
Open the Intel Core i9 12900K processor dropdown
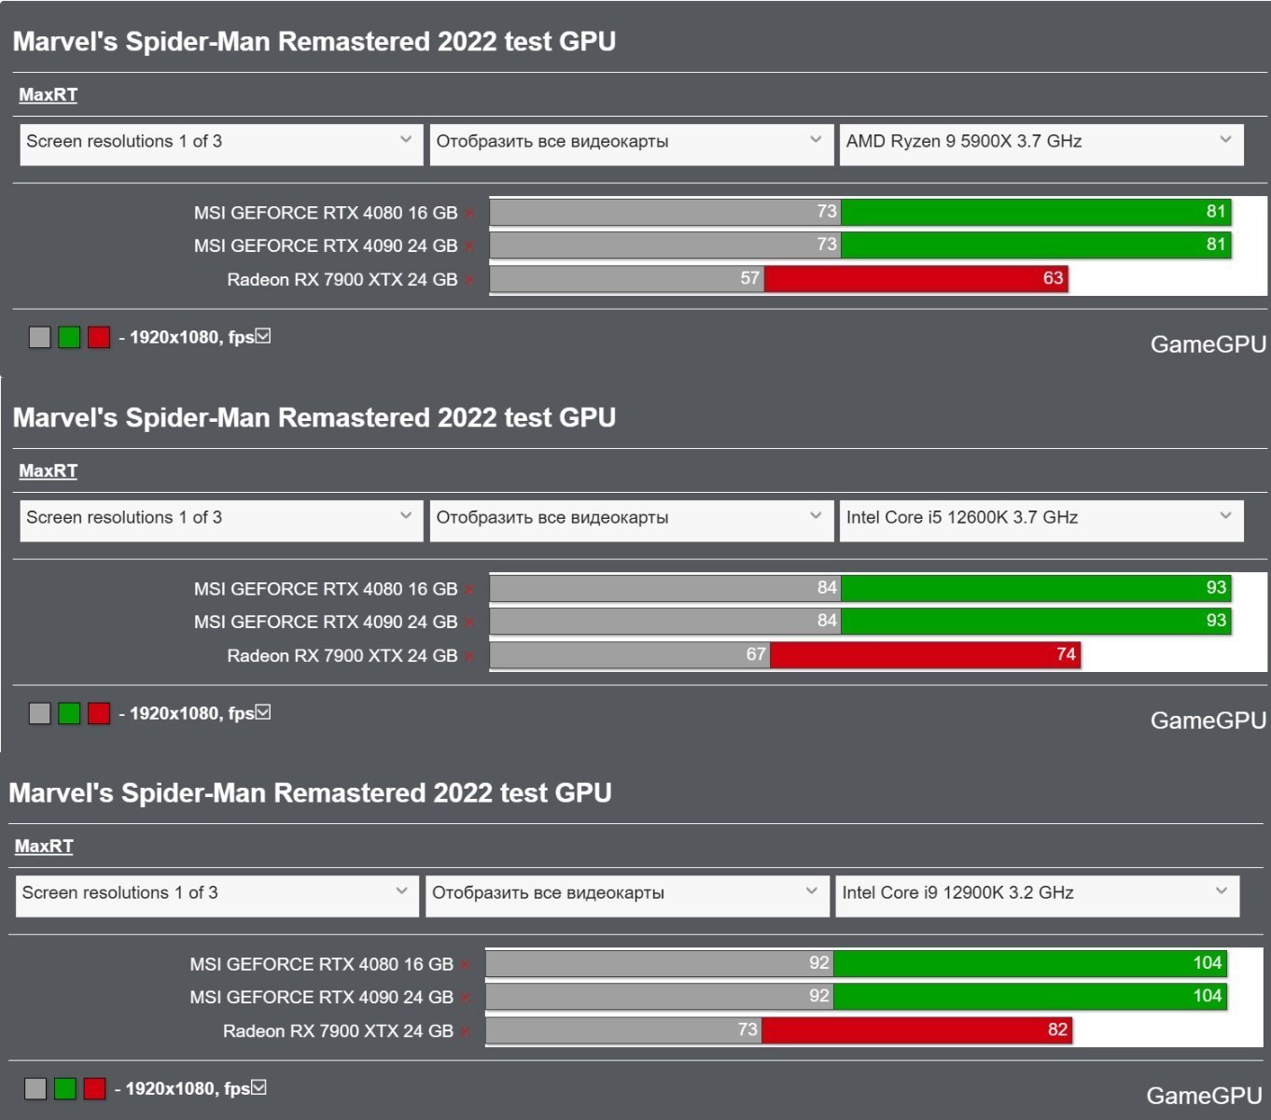pyautogui.click(x=1038, y=896)
